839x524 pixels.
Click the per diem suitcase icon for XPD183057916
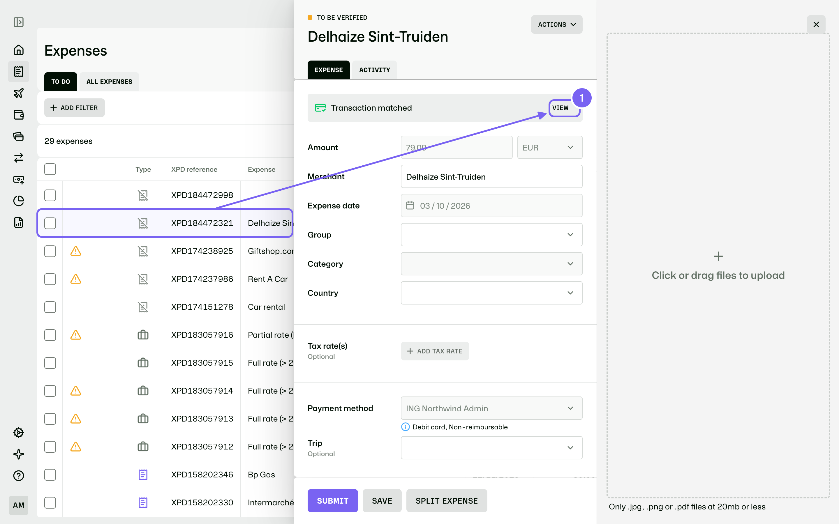click(143, 335)
